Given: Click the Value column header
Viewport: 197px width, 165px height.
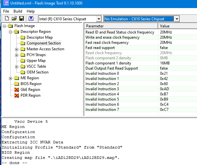Looking at the screenshot, I should point(177,26).
